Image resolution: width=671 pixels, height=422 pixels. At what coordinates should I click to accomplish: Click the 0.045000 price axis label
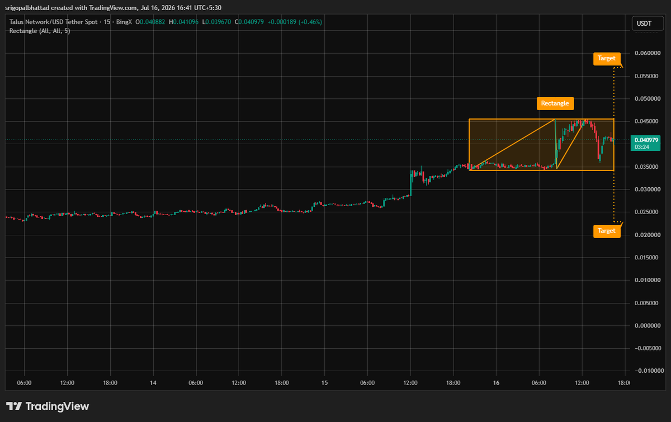647,121
